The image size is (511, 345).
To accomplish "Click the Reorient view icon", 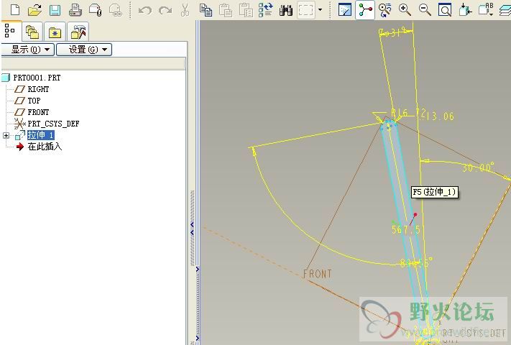I will (465, 10).
